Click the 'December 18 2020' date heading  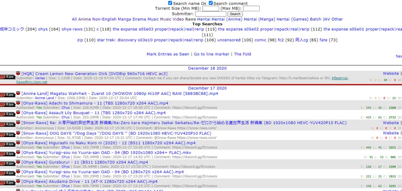click(x=207, y=68)
